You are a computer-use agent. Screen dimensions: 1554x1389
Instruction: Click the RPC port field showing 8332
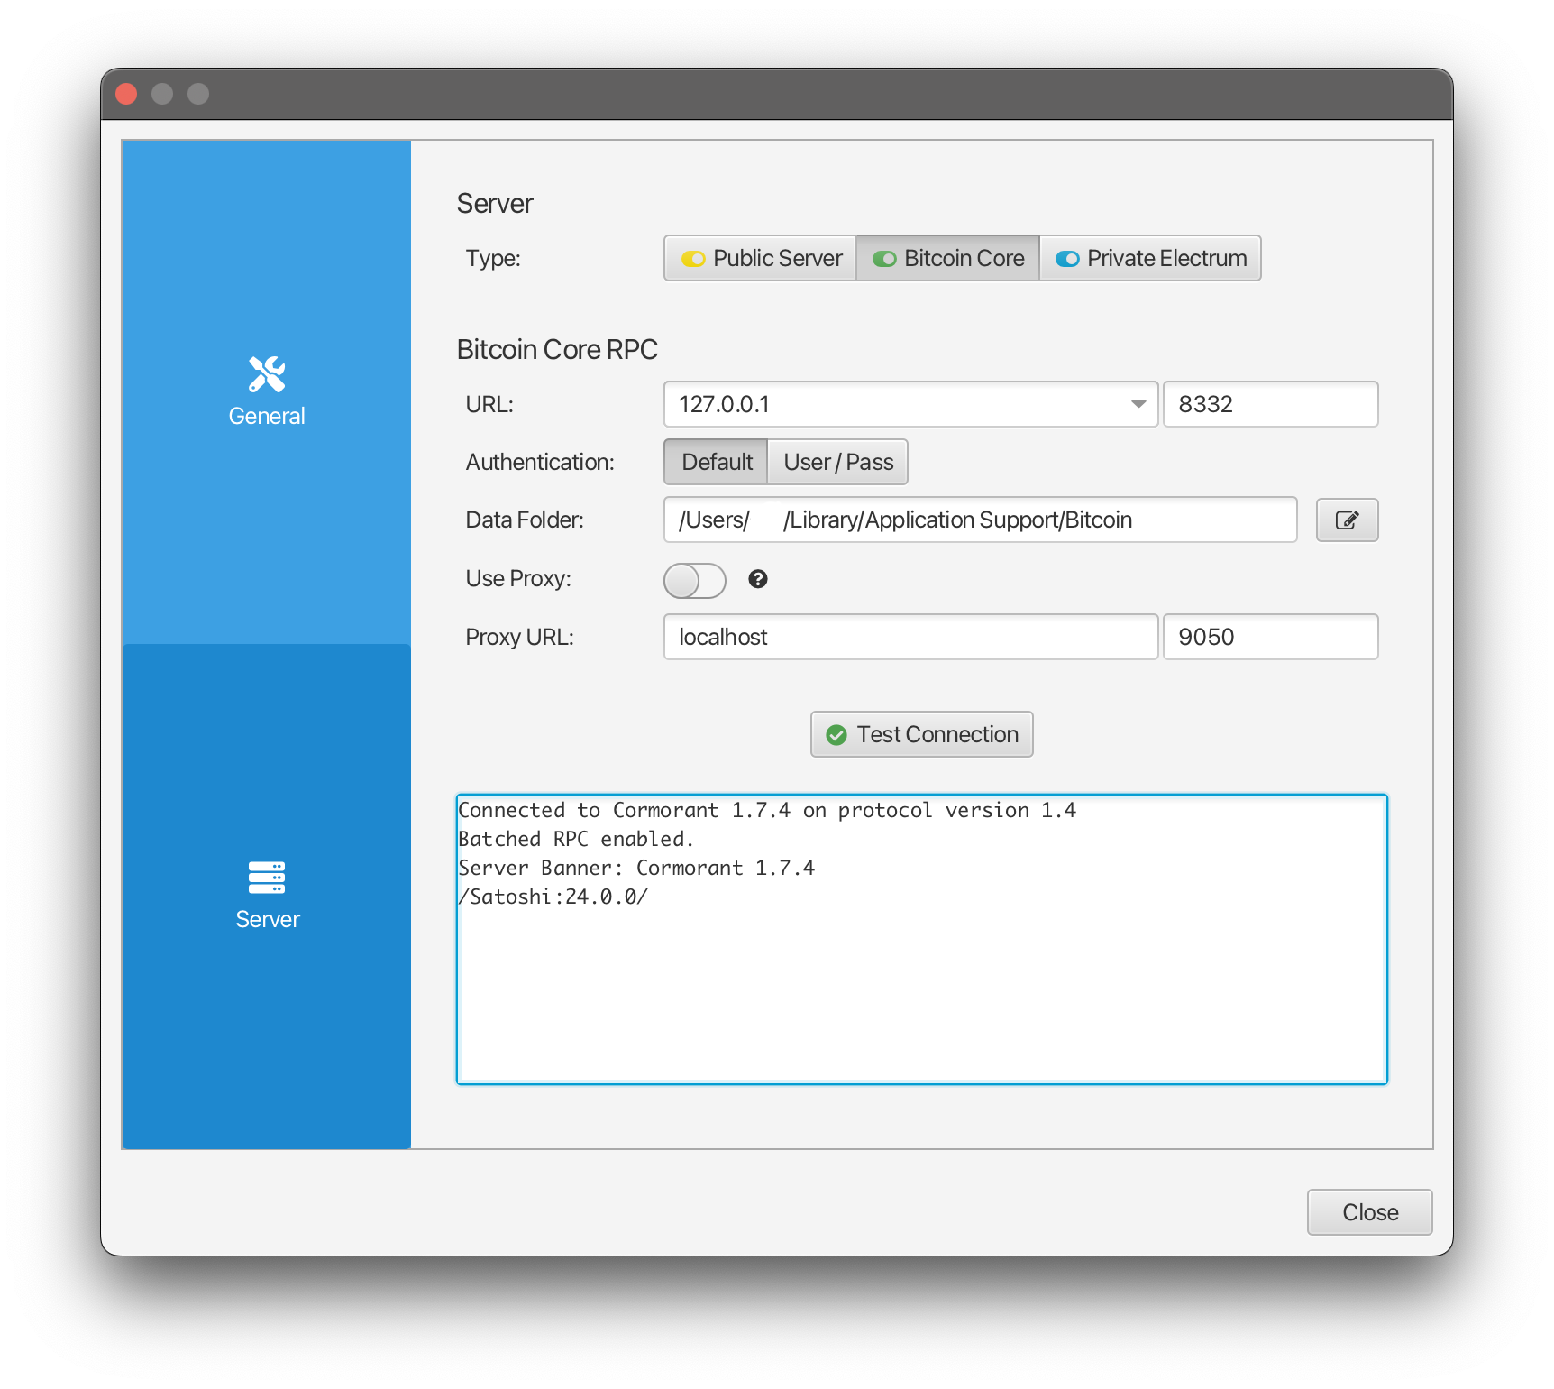(1270, 404)
